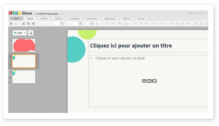The image size is (219, 126).
Task: Switch to the Animation tab
Action: (x=92, y=19)
